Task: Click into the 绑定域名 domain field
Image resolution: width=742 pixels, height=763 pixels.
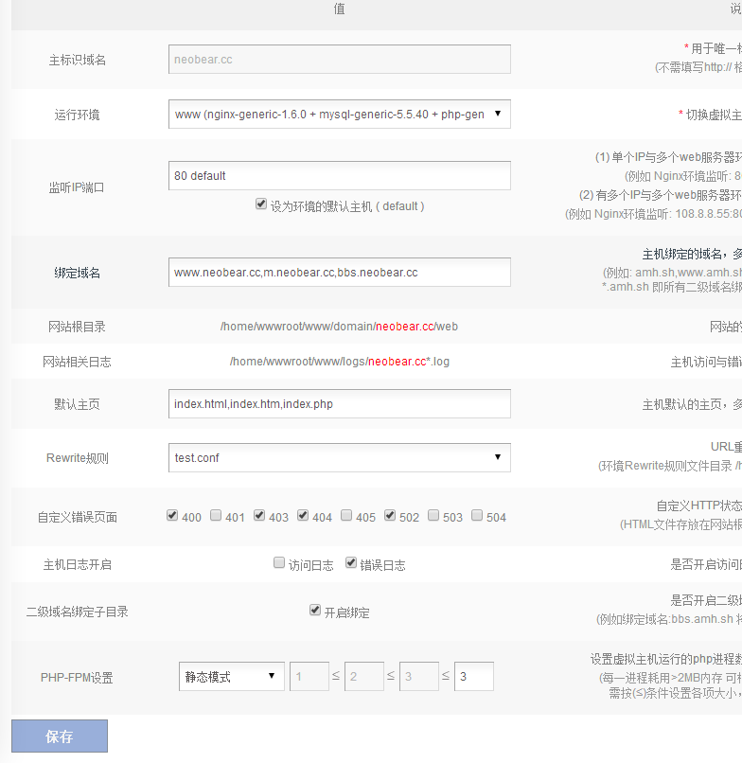Action: click(x=339, y=272)
